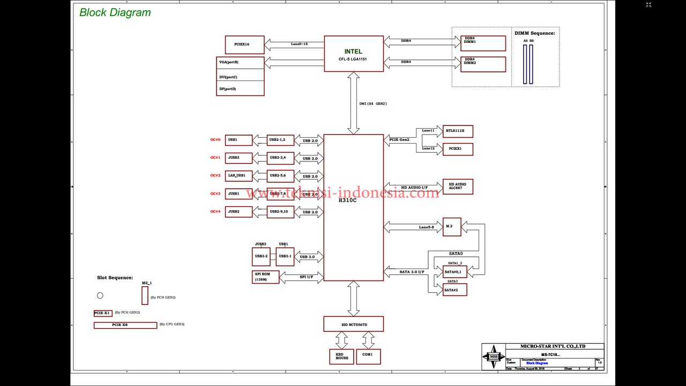Select the JUSB2 block
The height and width of the screenshot is (386, 686).
(238, 212)
